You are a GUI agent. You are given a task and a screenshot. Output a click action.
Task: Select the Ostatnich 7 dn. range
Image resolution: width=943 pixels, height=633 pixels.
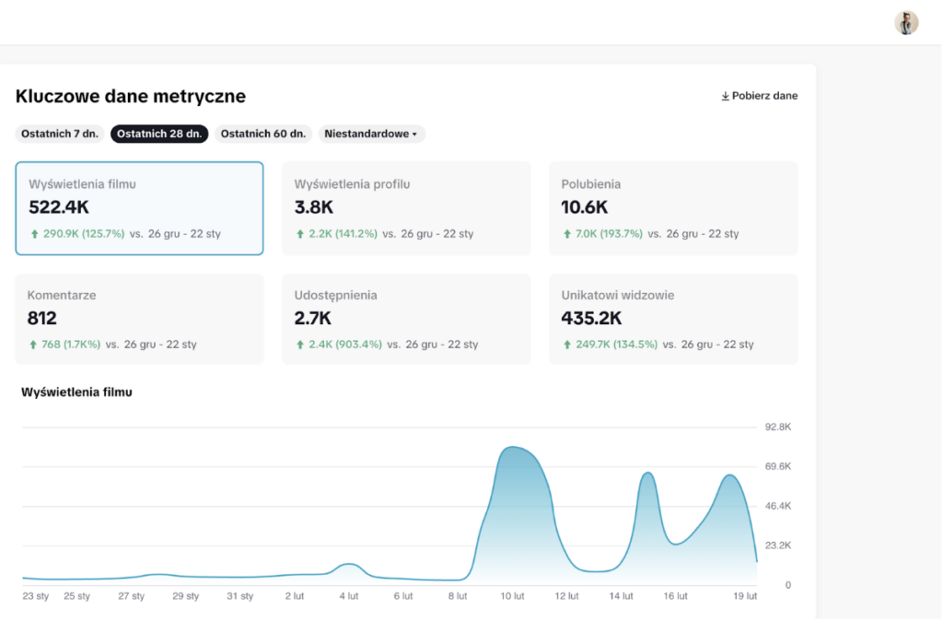60,134
